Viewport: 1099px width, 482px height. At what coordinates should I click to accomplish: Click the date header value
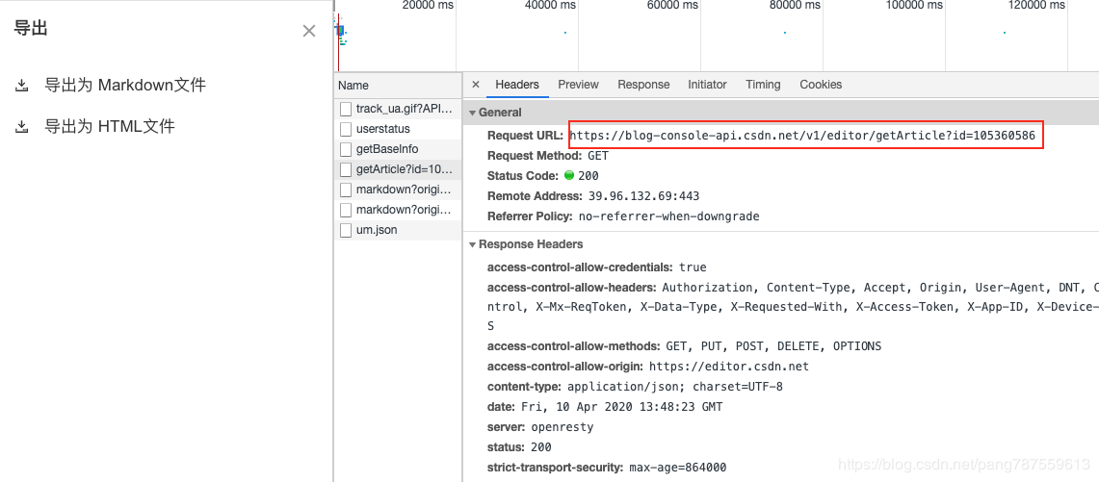(621, 406)
